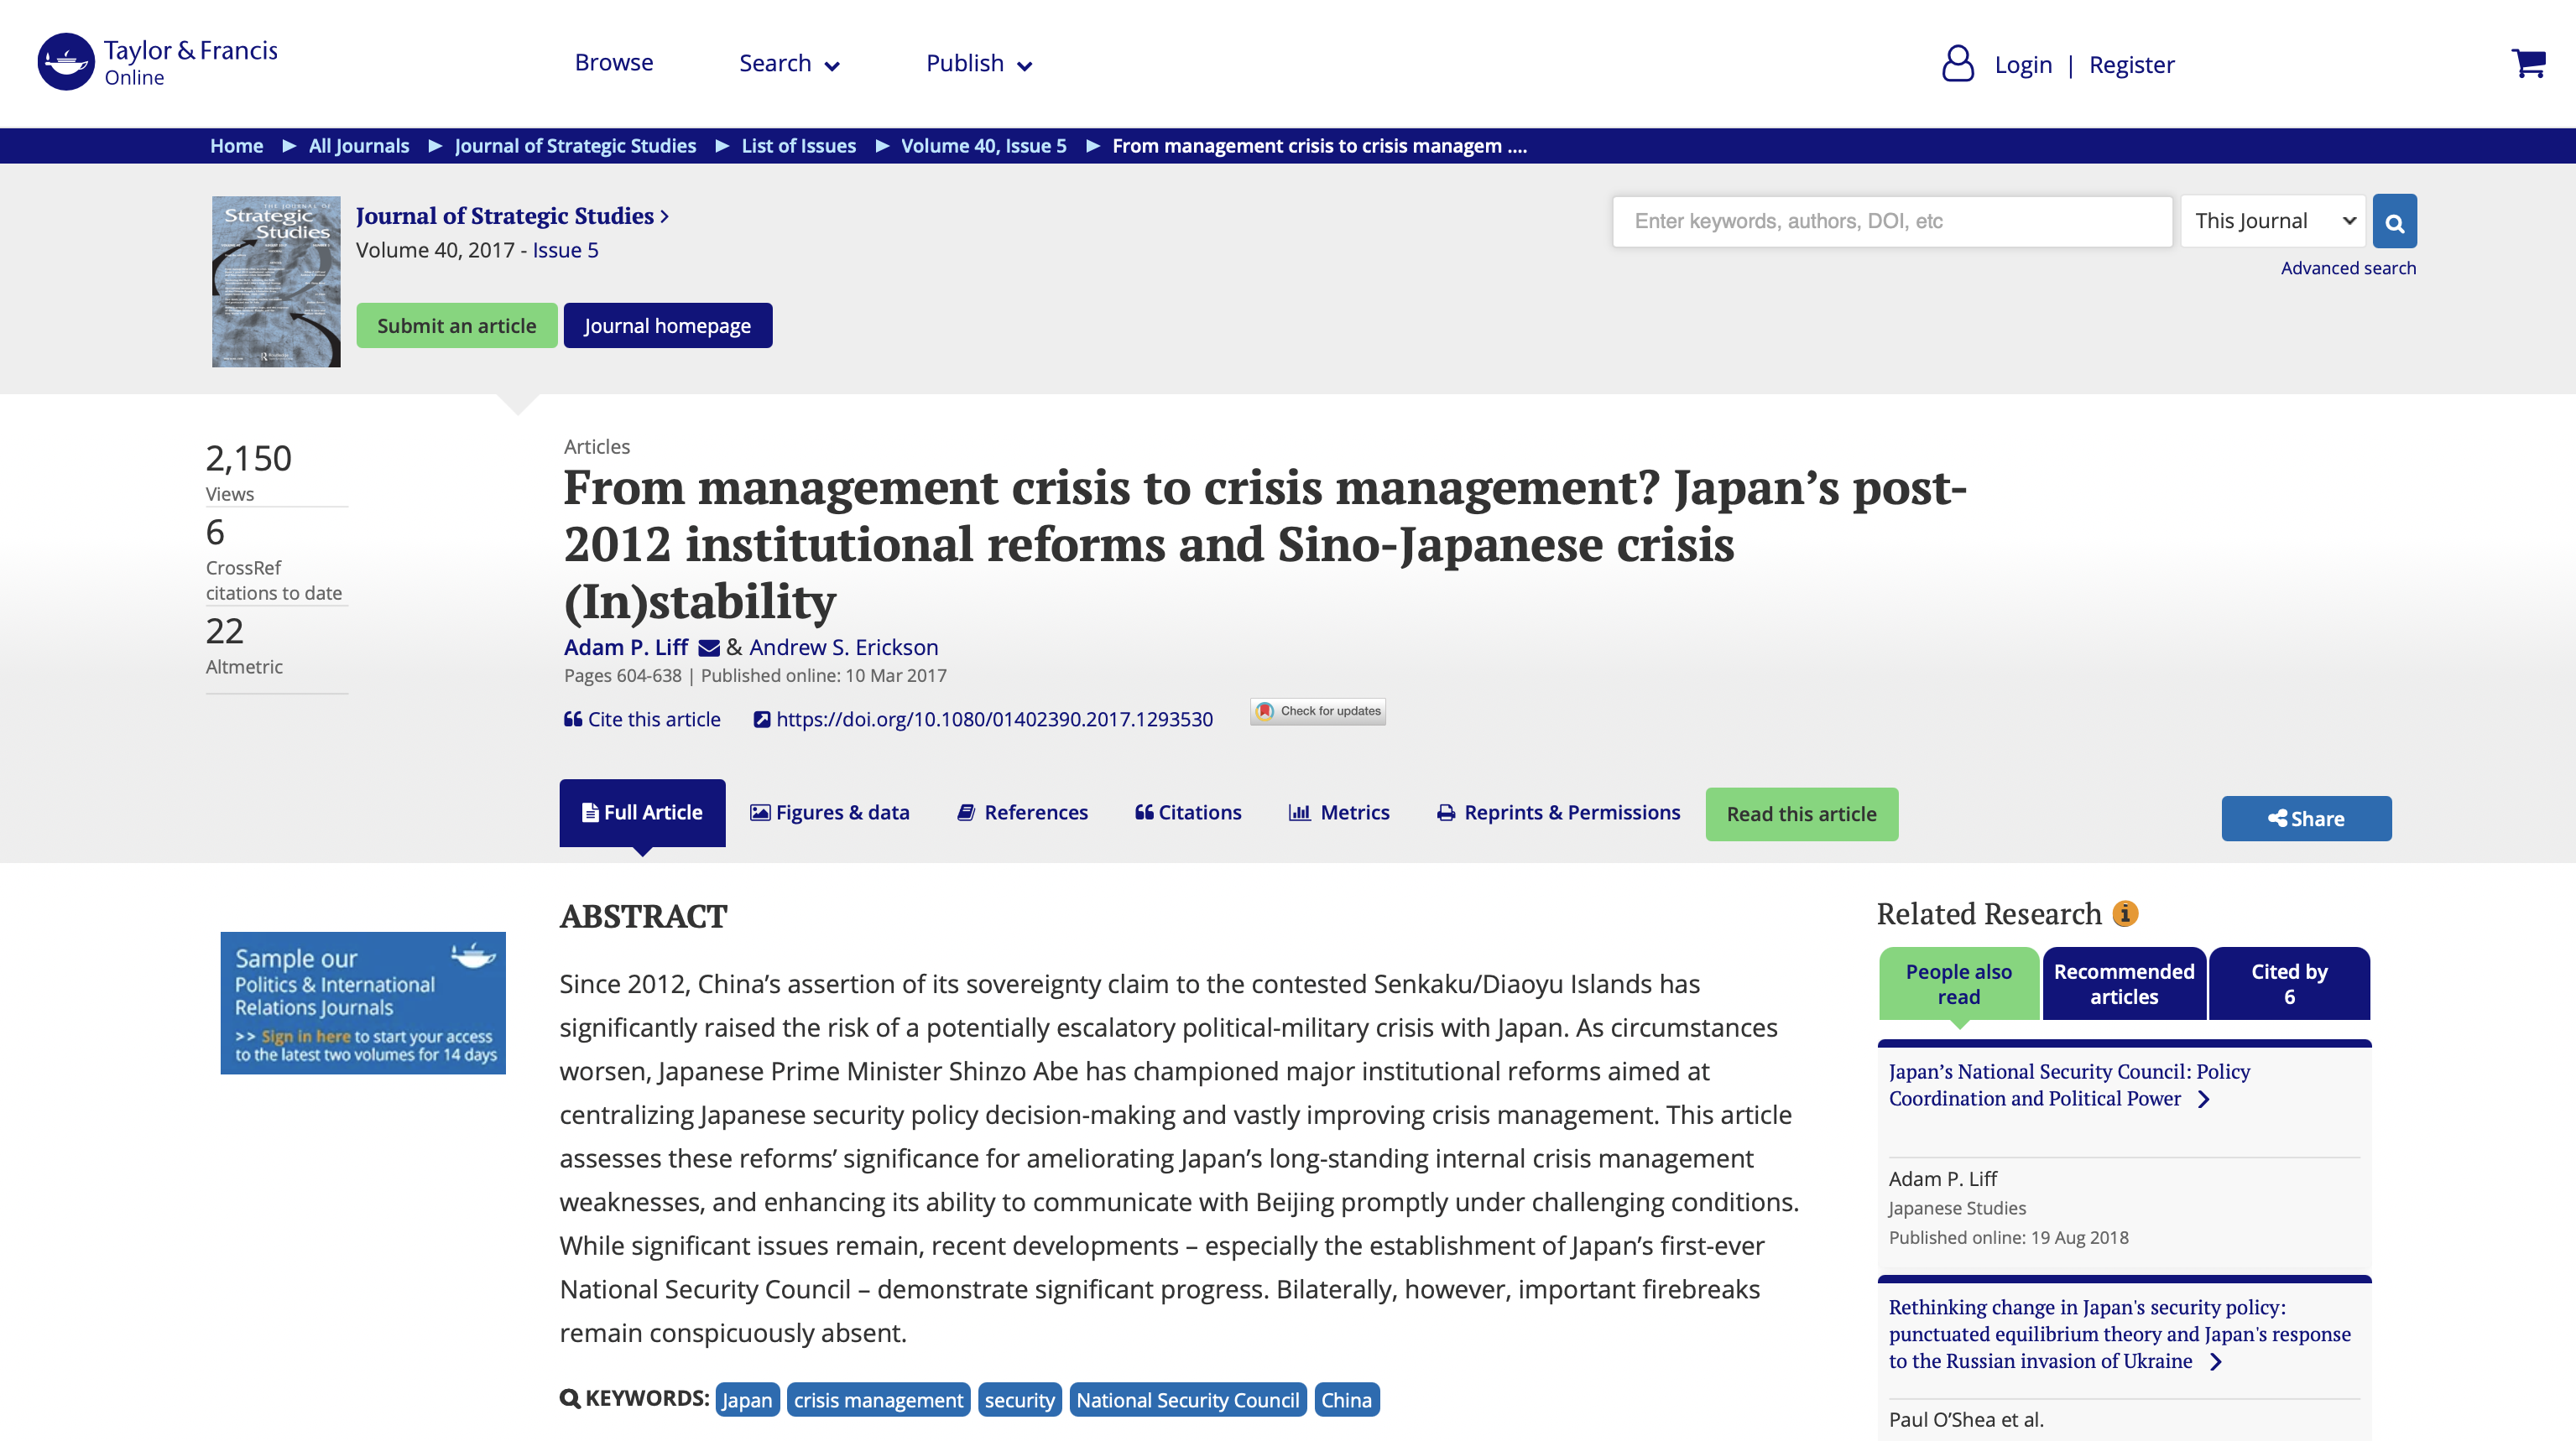Open author Andrew S. Erickson link
The image size is (2576, 1441).
(x=843, y=648)
